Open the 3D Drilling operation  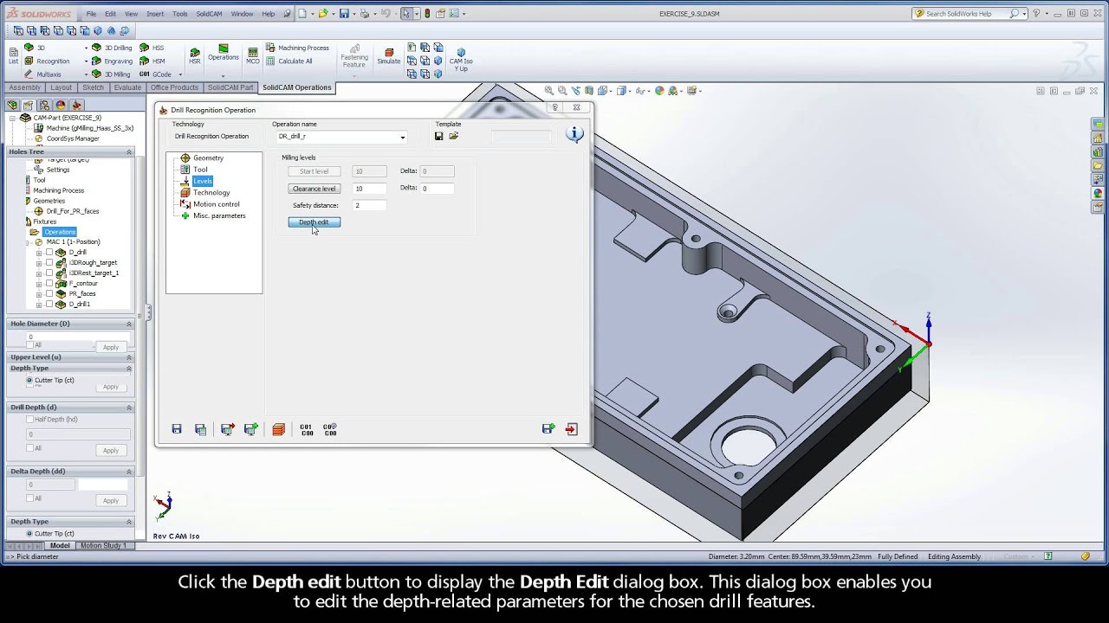(113, 48)
